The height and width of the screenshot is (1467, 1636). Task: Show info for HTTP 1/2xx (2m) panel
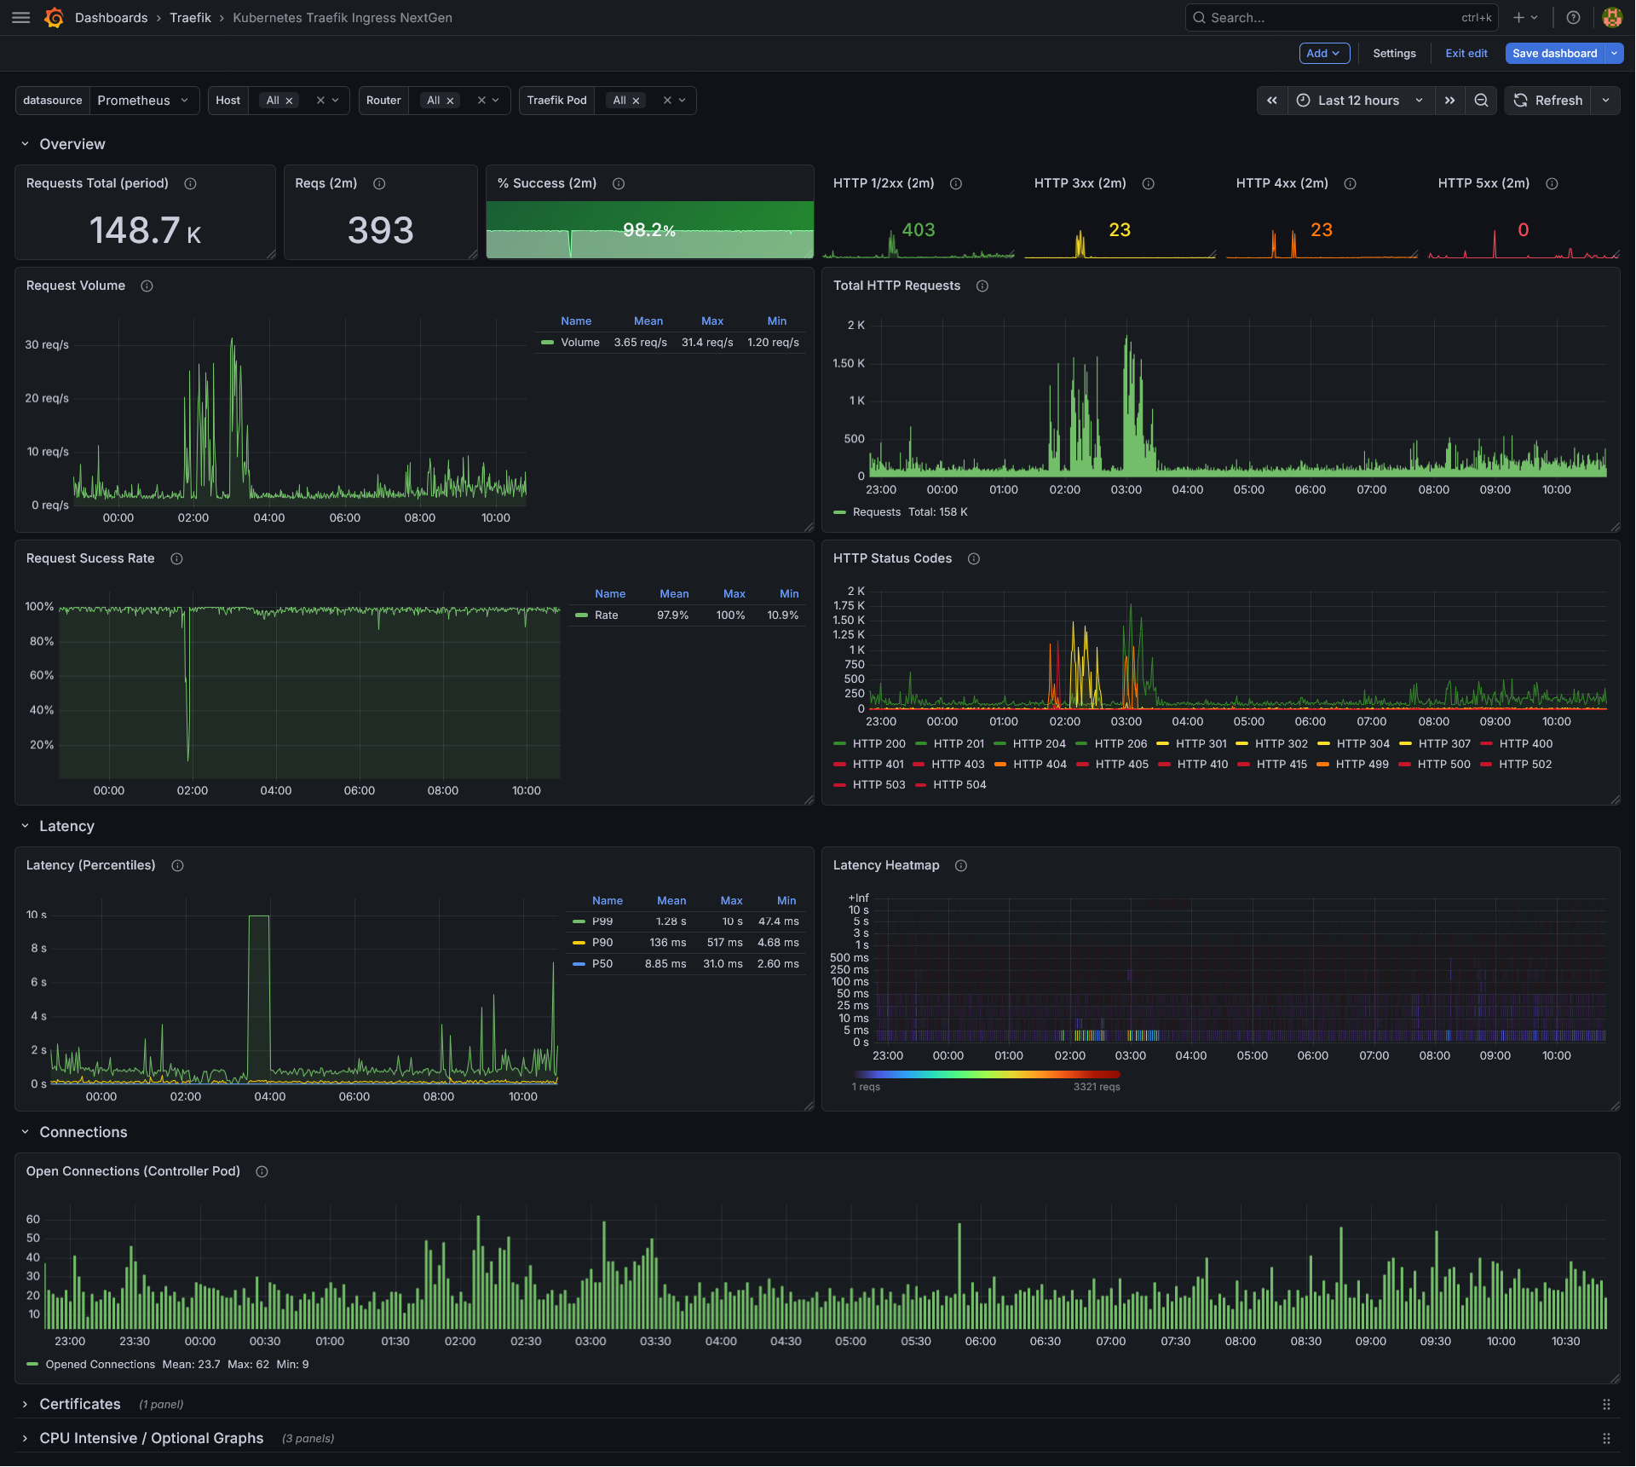[956, 184]
